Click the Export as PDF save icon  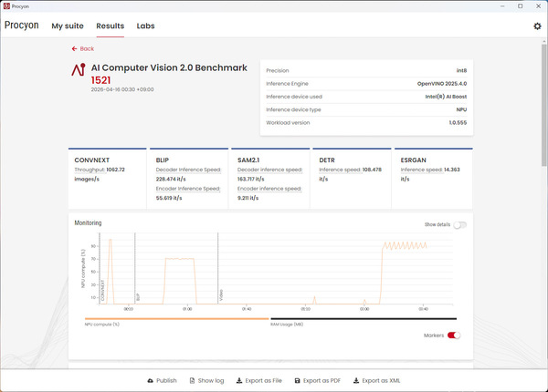pos(297,380)
